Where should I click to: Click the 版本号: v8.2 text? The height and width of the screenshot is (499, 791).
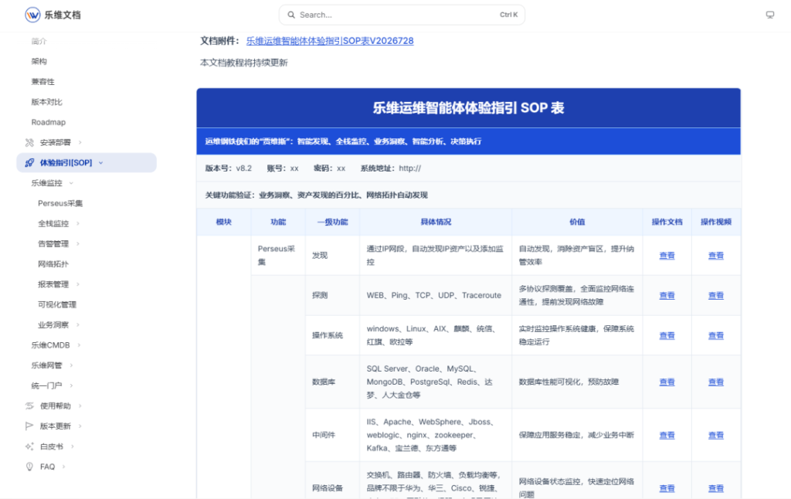coord(228,168)
